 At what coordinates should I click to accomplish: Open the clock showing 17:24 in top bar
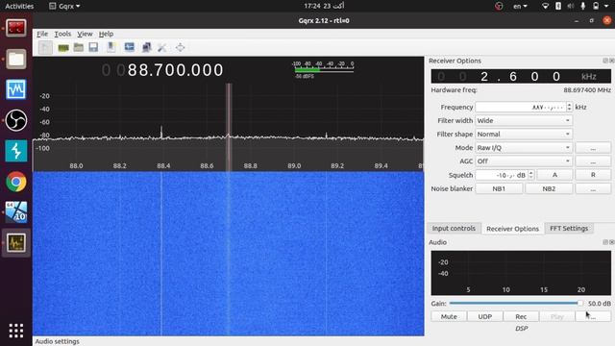coord(324,6)
